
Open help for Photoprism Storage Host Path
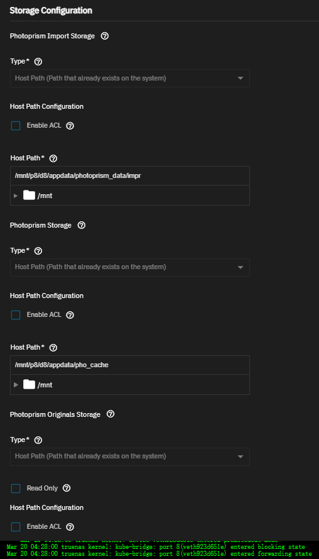pos(53,348)
